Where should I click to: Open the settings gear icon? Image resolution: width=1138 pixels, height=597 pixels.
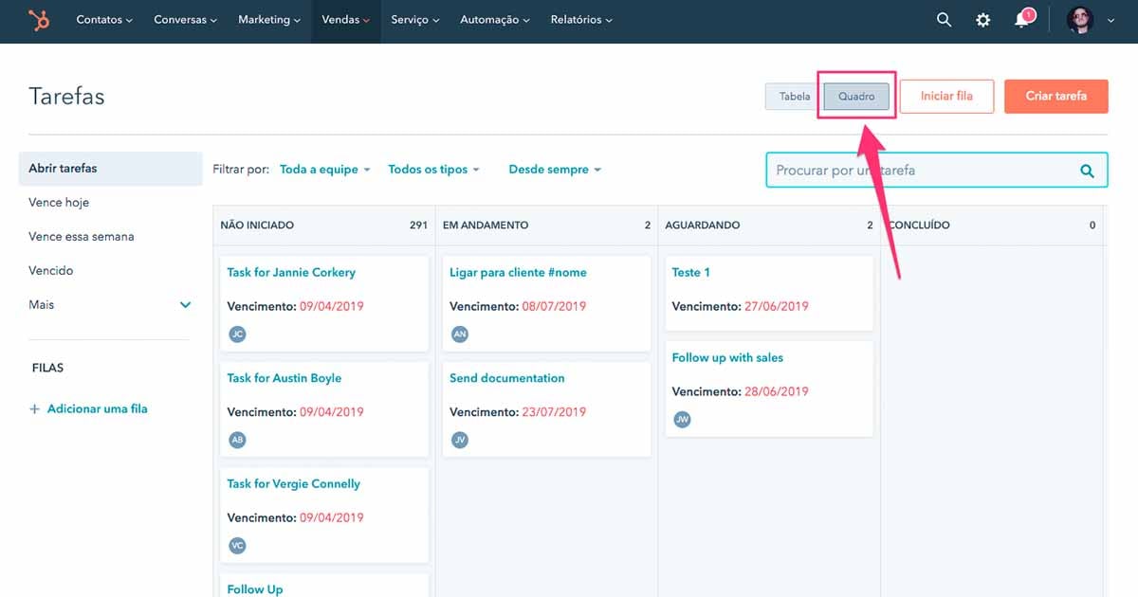[983, 20]
